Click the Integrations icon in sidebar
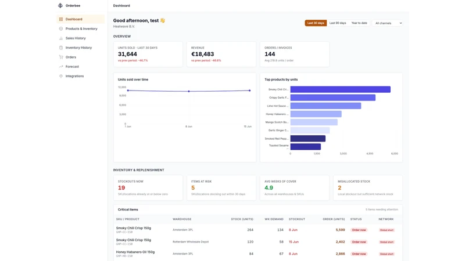This screenshot has height=261, width=465. 61,76
